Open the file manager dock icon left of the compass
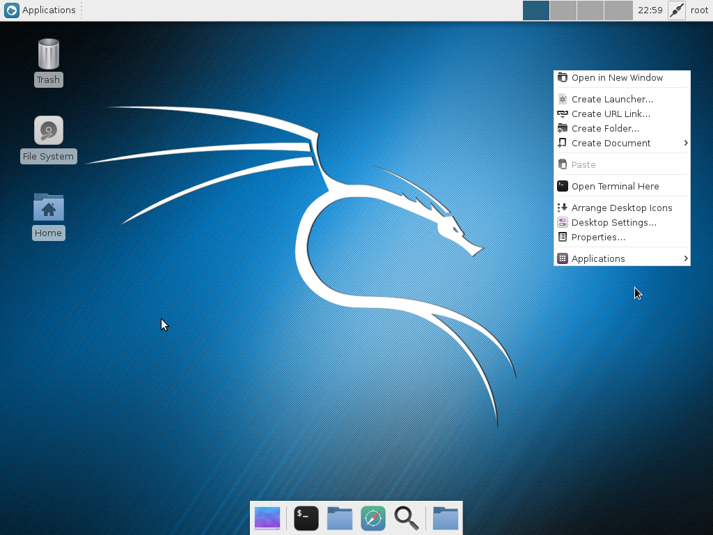 340,518
